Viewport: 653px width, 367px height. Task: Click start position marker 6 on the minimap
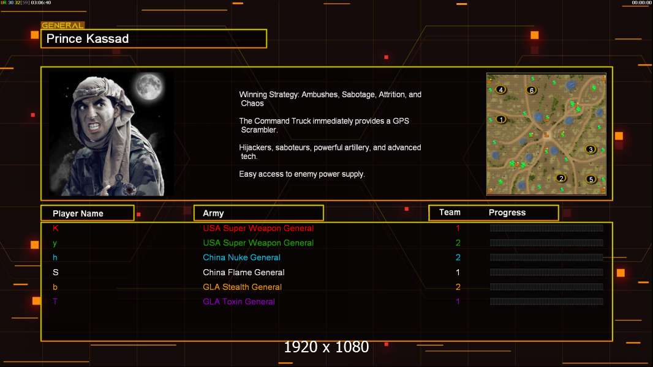[531, 90]
